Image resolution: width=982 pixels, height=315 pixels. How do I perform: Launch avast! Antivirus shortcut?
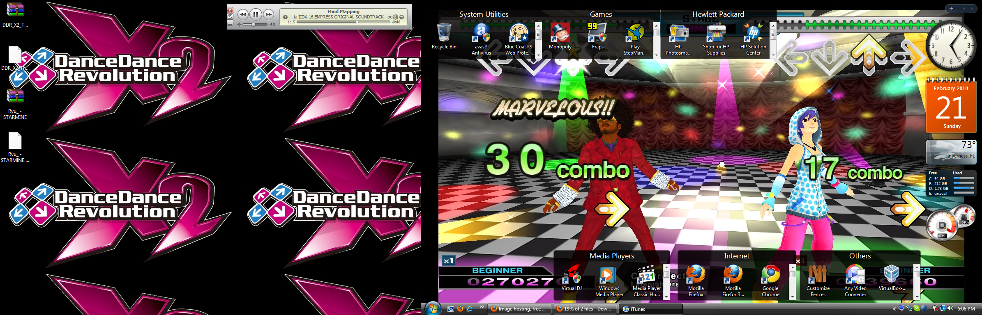pyautogui.click(x=481, y=39)
